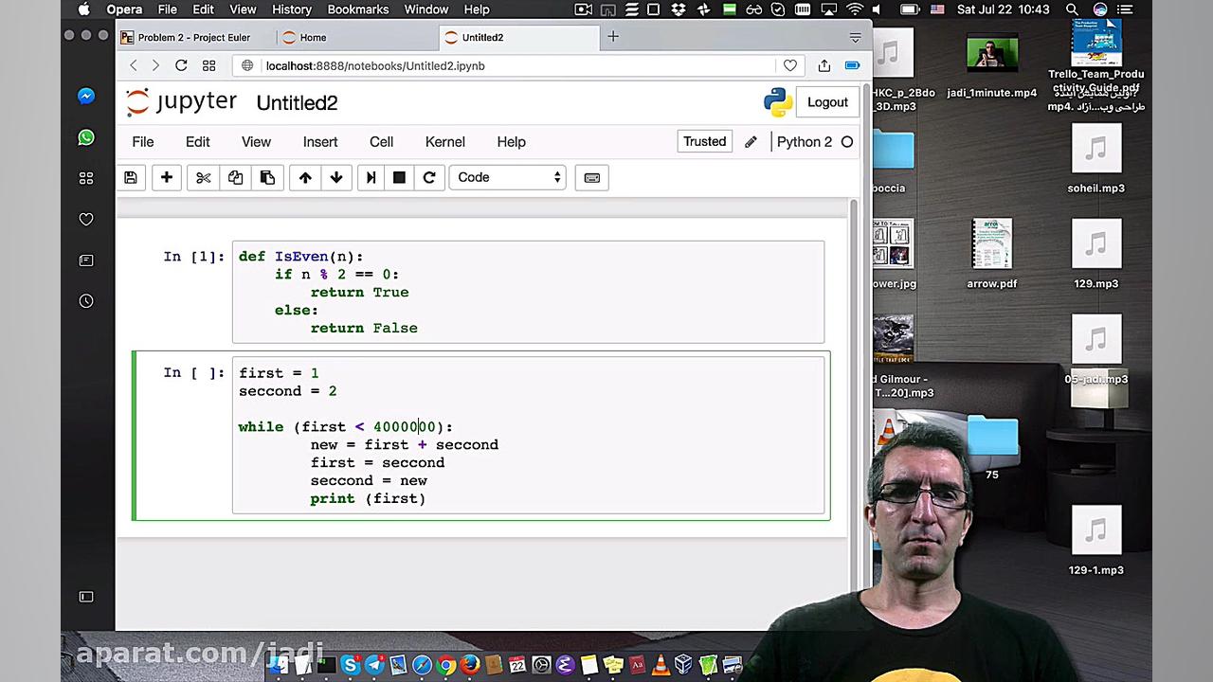
Task: Open Jupyter File menu
Action: pyautogui.click(x=143, y=142)
